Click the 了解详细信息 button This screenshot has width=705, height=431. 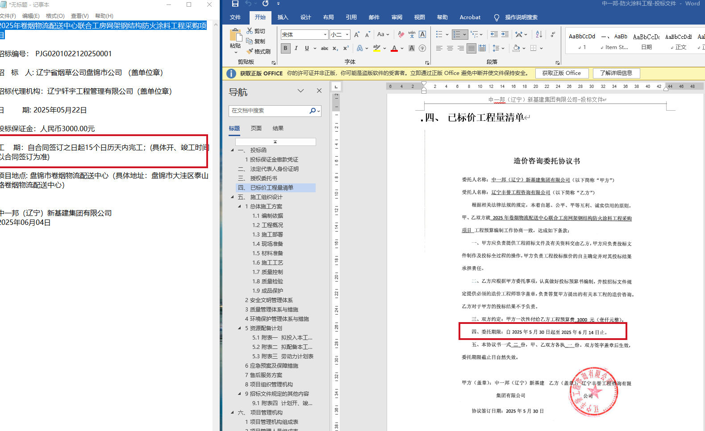point(616,73)
